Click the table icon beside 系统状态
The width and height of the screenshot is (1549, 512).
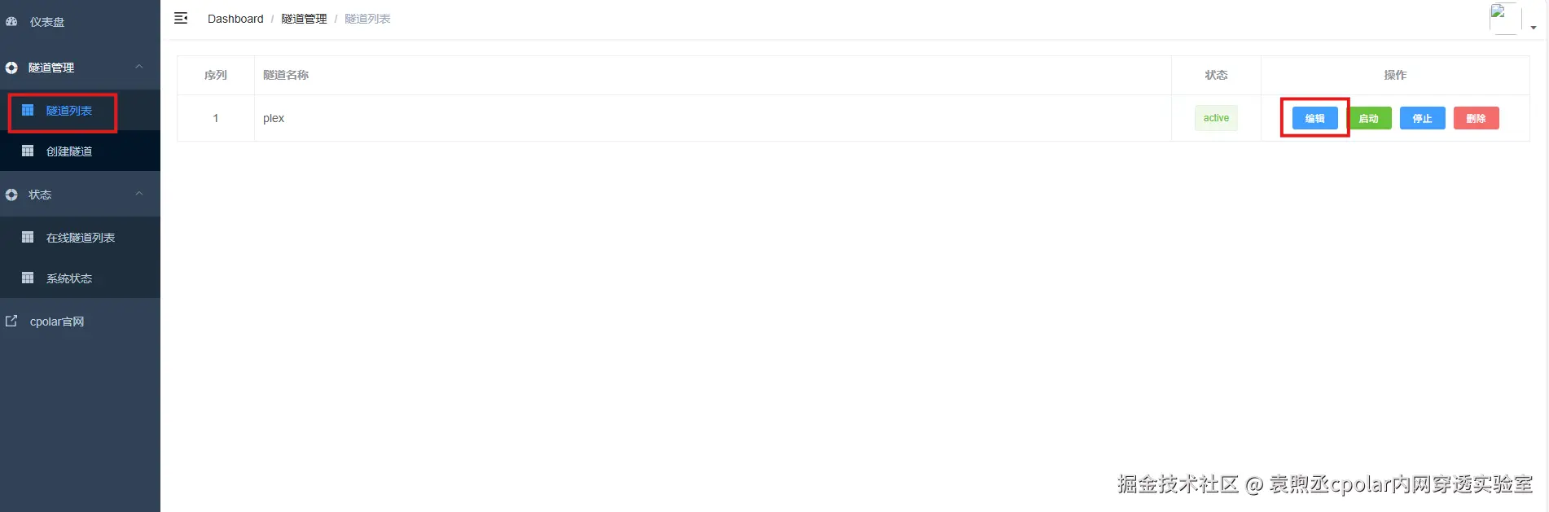pyautogui.click(x=28, y=278)
